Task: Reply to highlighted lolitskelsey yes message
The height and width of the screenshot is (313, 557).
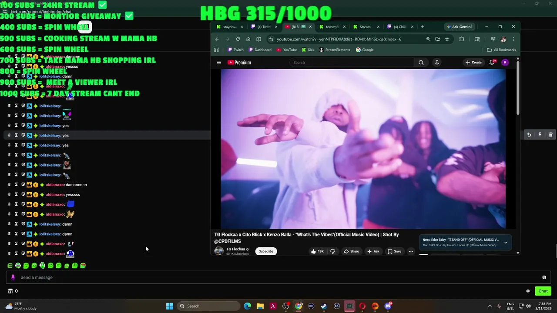Action: click(x=529, y=135)
